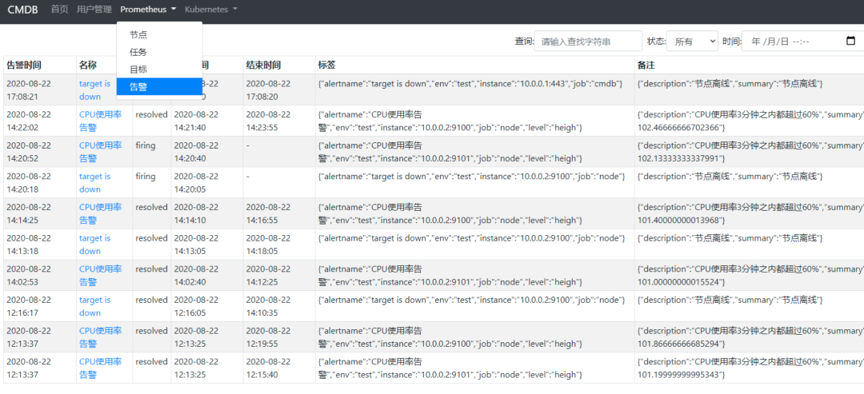The image size is (864, 394).
Task: Focus the 查询 search text field
Action: 588,42
